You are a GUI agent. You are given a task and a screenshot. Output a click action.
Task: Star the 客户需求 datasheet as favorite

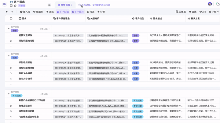pyautogui.click(x=15, y=5)
